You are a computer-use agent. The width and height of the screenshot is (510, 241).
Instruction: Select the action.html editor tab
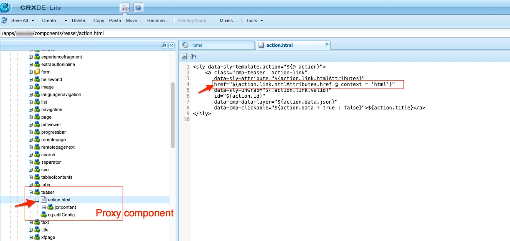click(x=293, y=45)
